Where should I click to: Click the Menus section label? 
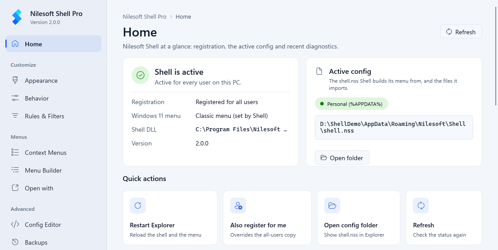[x=19, y=137]
